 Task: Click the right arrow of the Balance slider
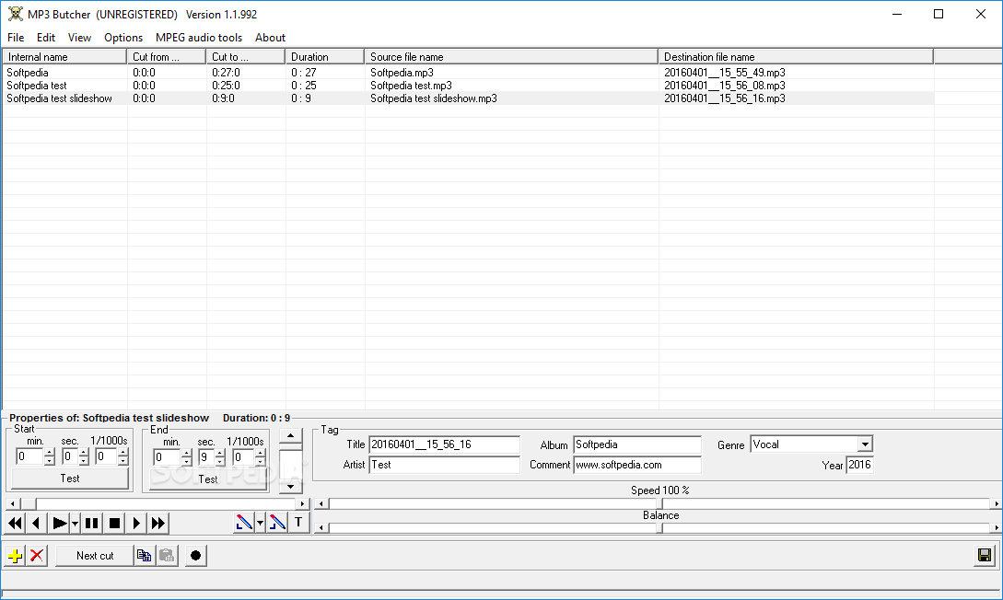(996, 528)
